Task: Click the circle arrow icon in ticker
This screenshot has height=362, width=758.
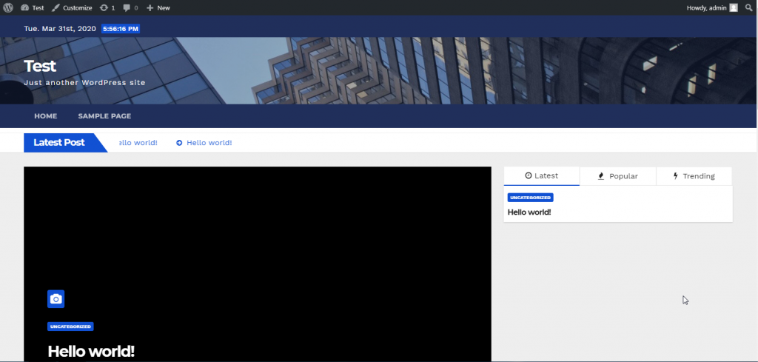Action: pos(179,143)
